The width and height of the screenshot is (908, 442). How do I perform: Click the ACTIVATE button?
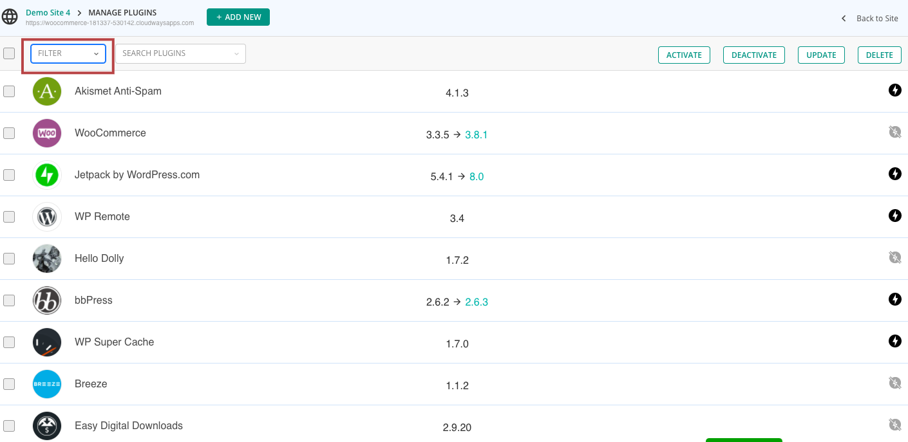(x=684, y=55)
